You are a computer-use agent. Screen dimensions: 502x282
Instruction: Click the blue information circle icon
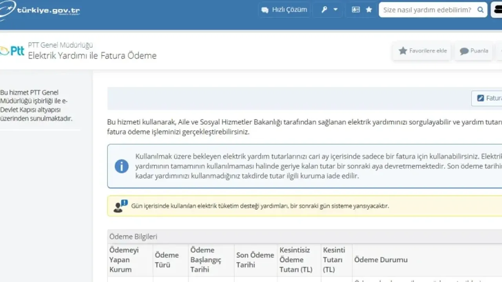point(122,166)
